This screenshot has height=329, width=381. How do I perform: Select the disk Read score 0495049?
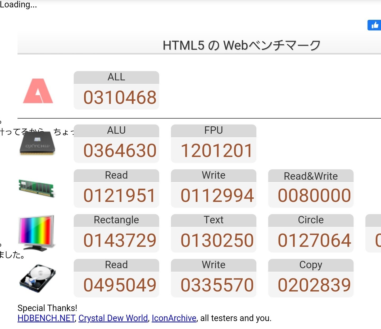pyautogui.click(x=120, y=285)
